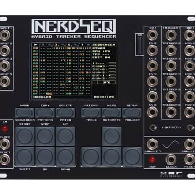Pick the MOD 3 jack
The image size is (195, 195).
point(190,66)
